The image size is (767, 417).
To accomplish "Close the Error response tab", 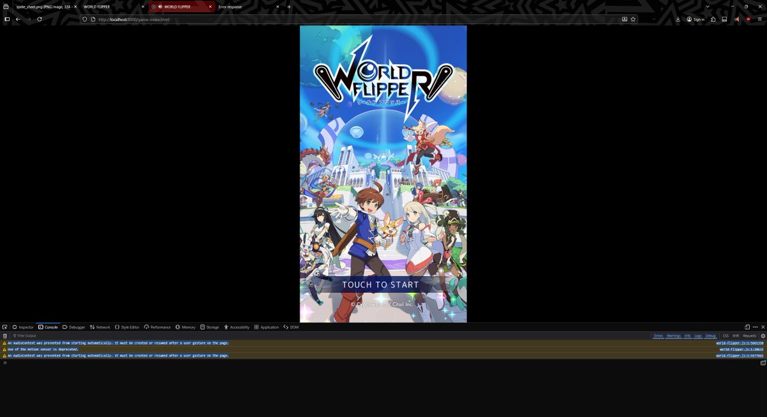I will 278,6.
